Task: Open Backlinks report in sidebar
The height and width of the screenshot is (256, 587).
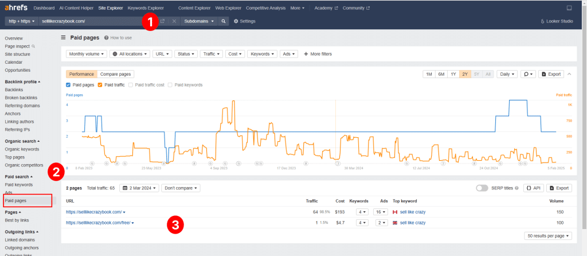Action: point(14,90)
